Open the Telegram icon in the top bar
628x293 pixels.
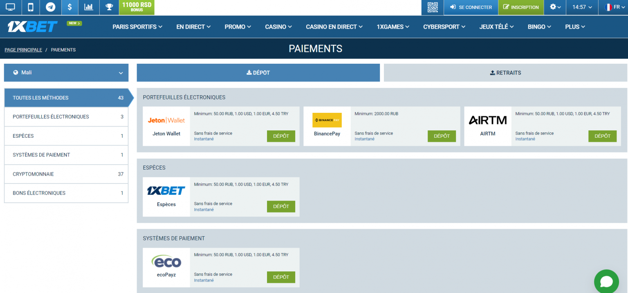50,7
